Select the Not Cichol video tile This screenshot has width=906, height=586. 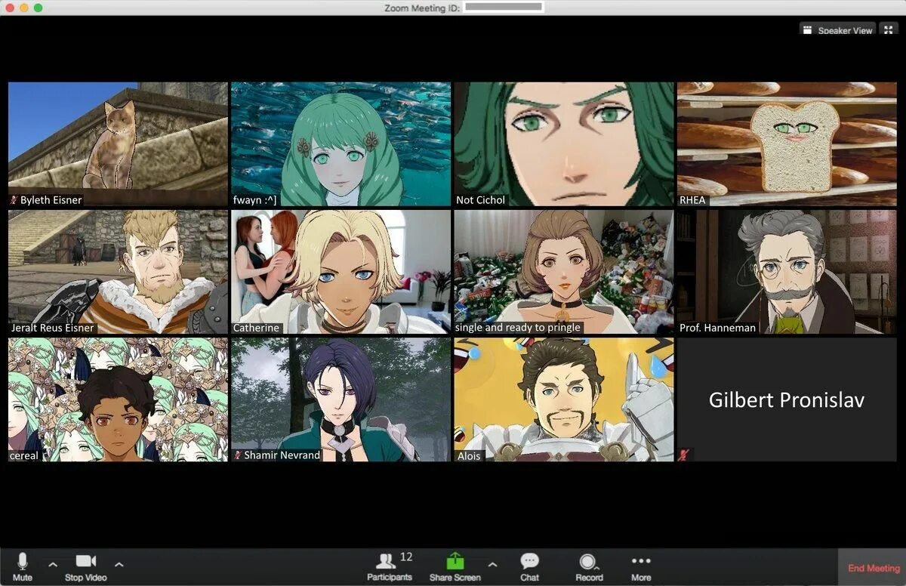[x=564, y=144]
